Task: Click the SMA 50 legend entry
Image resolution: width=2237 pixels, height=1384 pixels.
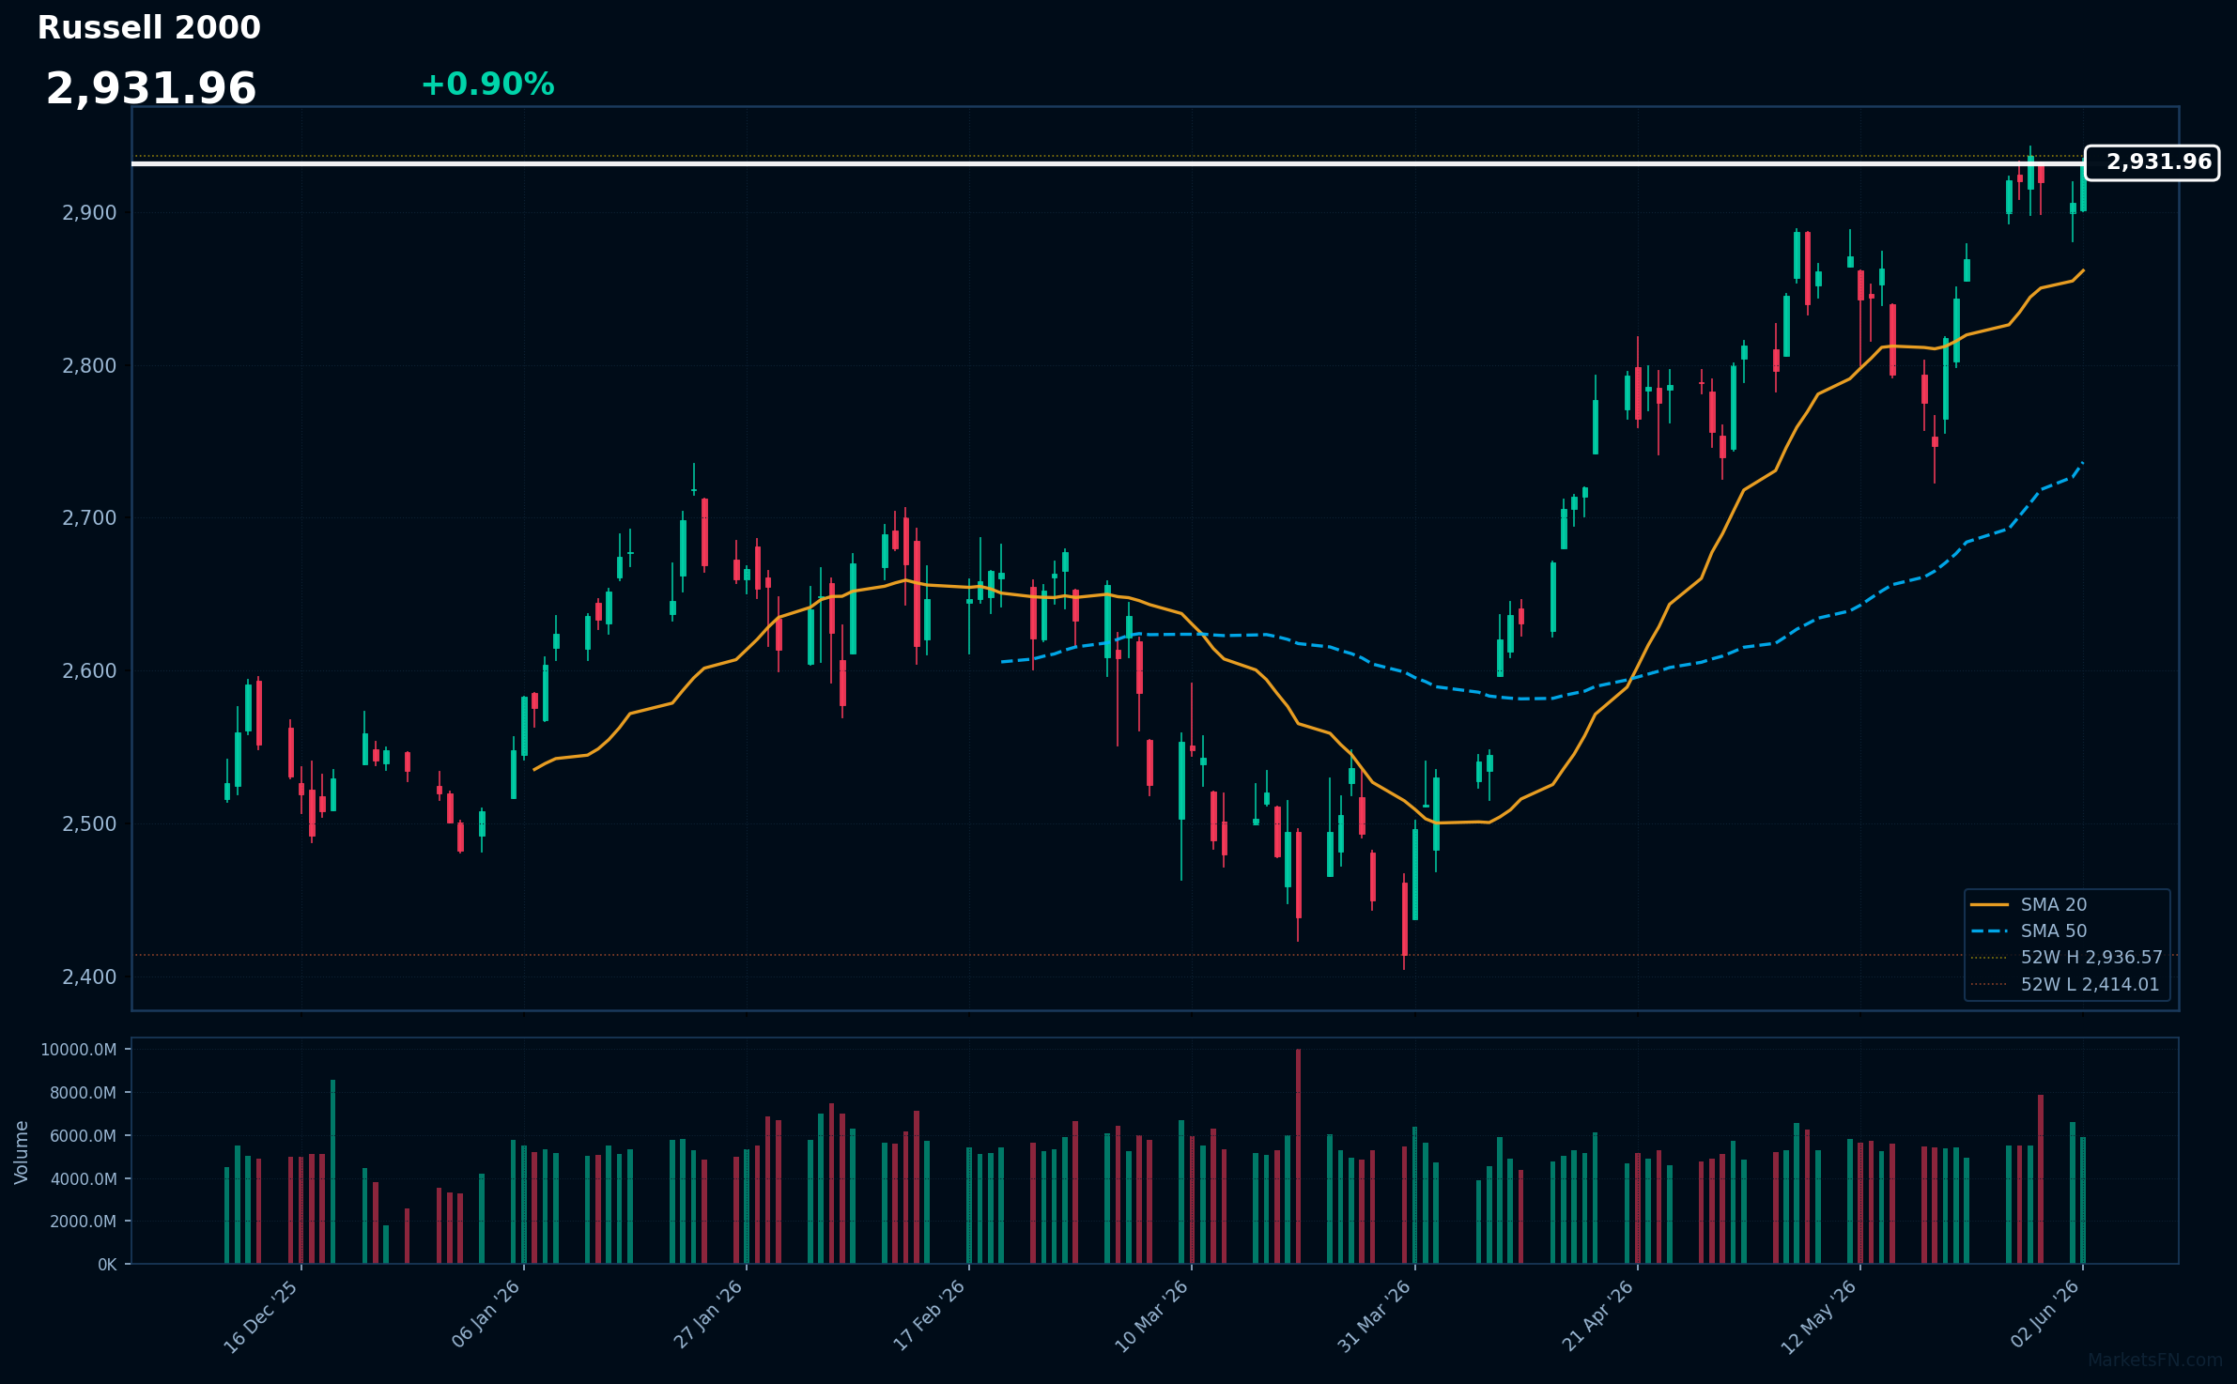Action: click(x=2029, y=930)
